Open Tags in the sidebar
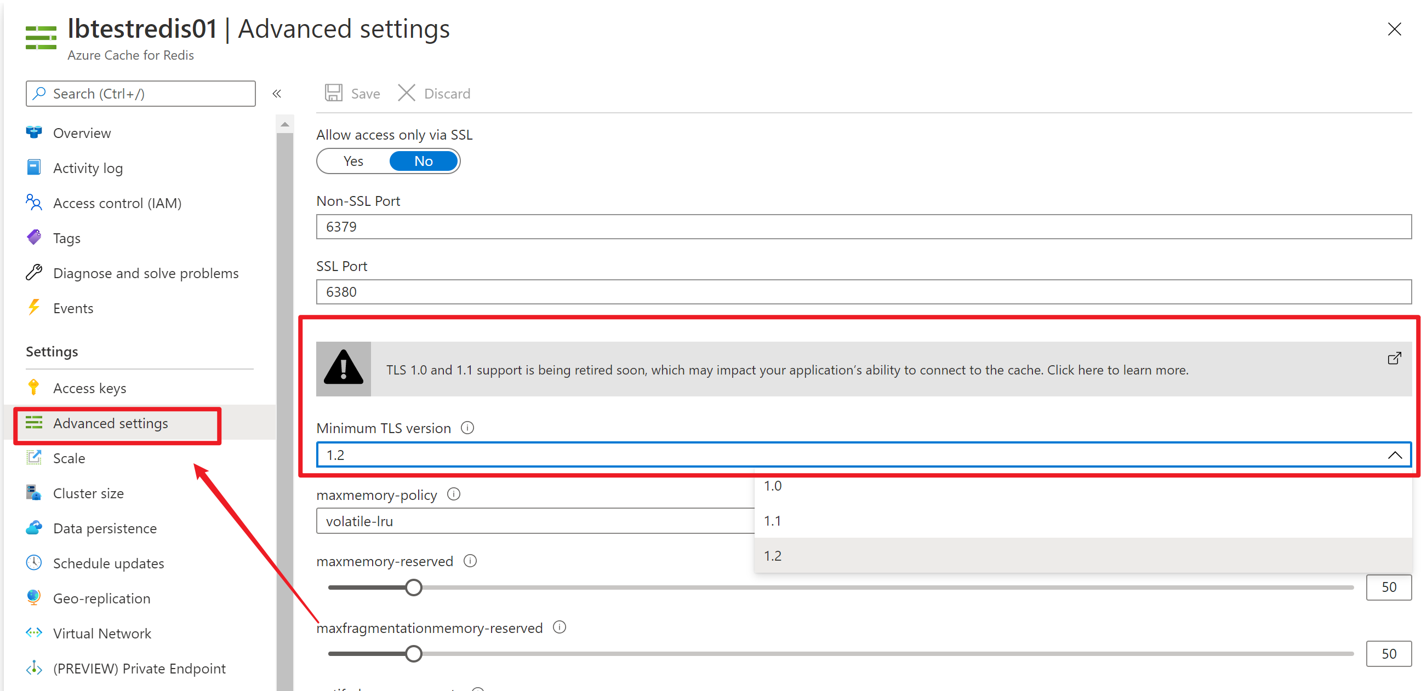The height and width of the screenshot is (691, 1421). (x=67, y=238)
